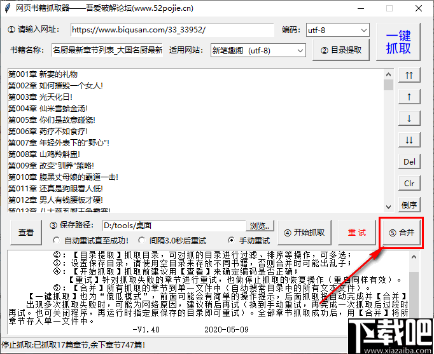Select chapter 第007章 年轻外表下的野心
Viewport: 434px width, 354px height.
[x=59, y=143]
